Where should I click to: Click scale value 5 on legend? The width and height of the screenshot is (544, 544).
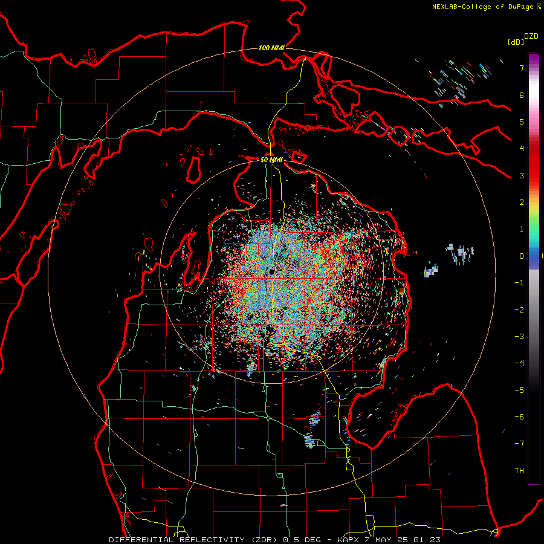[522, 121]
